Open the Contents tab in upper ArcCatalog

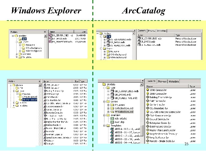coord(142,31)
